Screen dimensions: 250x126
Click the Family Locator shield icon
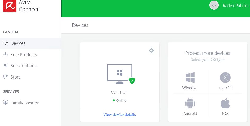tap(6, 103)
